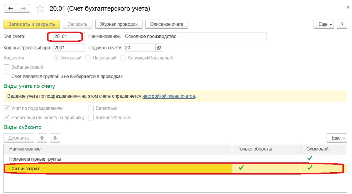352x194 pixels.
Task: Close the account form window
Action: [x=348, y=7]
